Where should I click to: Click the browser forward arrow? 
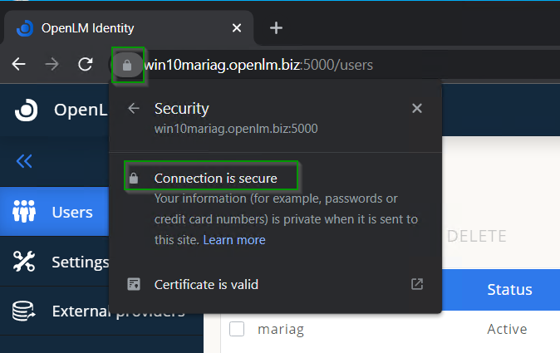(x=52, y=65)
